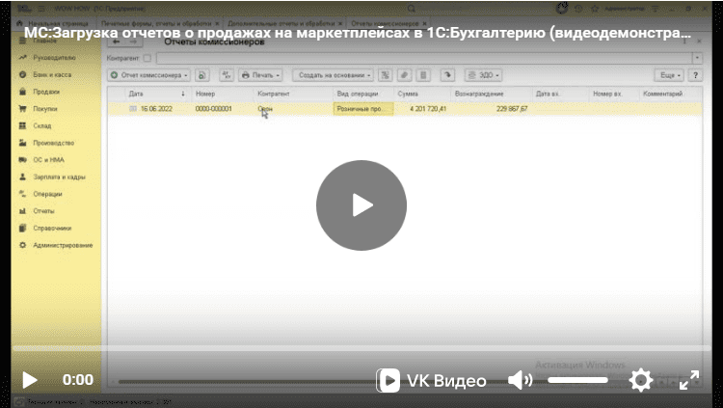
Task: Click the favorites star in 1C title bar
Action: point(595,9)
